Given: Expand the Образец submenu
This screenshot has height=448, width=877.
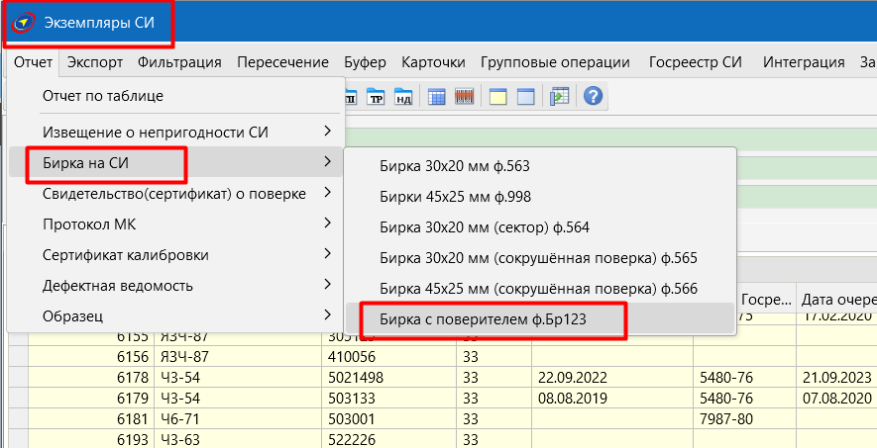Looking at the screenshot, I should coord(175,316).
